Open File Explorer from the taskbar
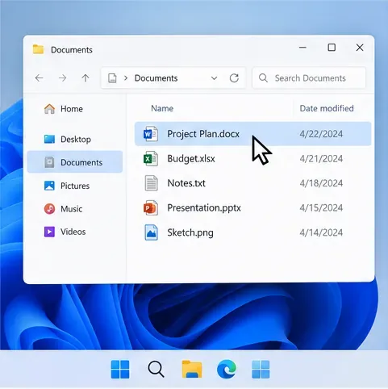The width and height of the screenshot is (388, 389). pyautogui.click(x=192, y=369)
